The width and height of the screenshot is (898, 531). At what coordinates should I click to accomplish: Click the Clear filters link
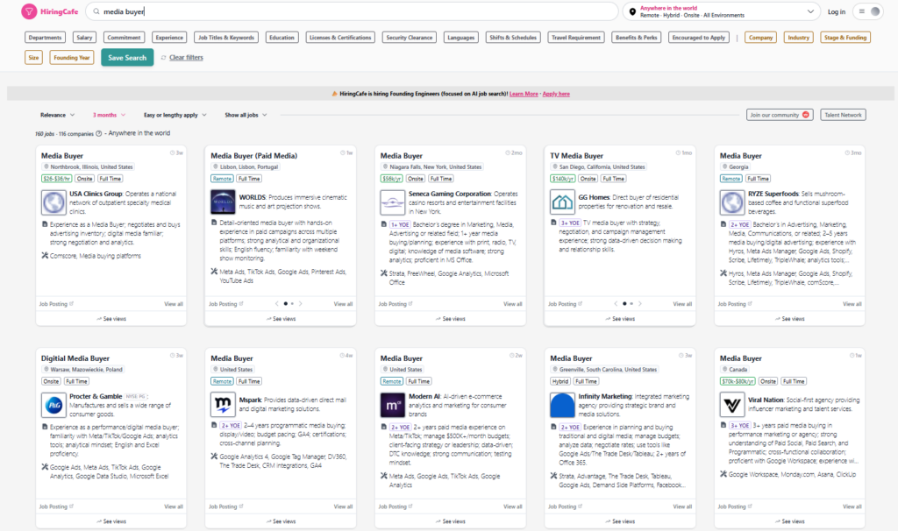tap(186, 58)
